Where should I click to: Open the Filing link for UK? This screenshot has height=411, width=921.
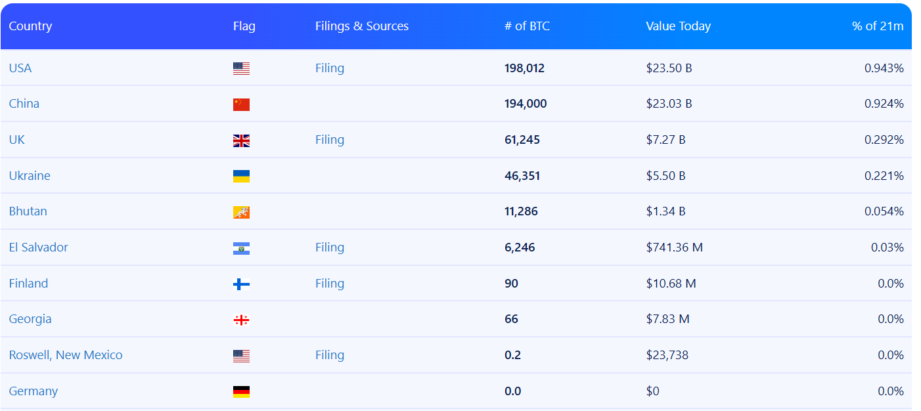[330, 140]
